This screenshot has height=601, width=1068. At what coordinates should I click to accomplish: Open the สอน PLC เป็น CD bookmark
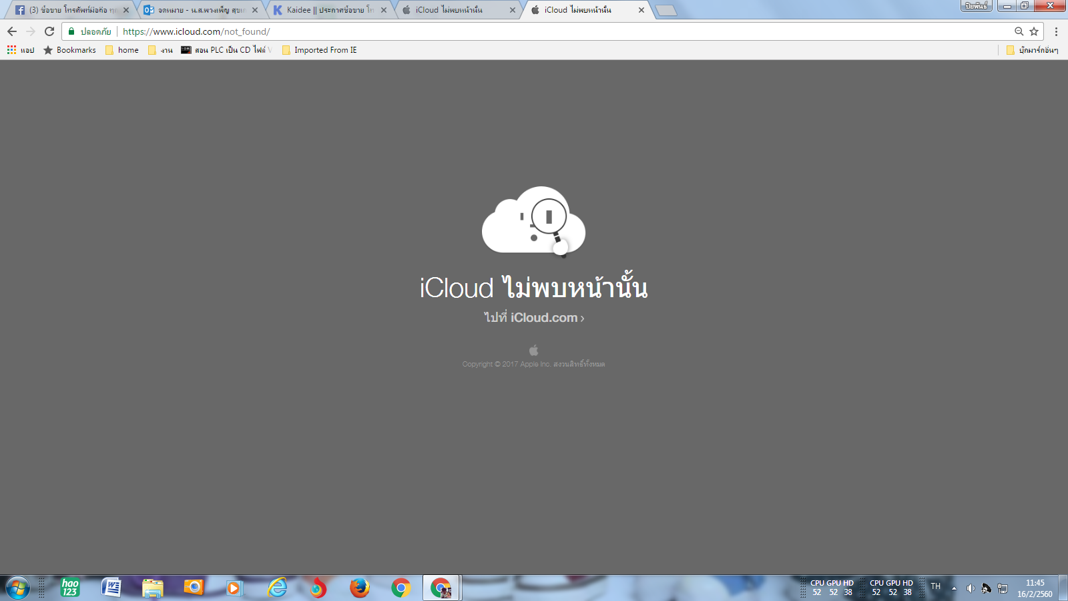(226, 50)
